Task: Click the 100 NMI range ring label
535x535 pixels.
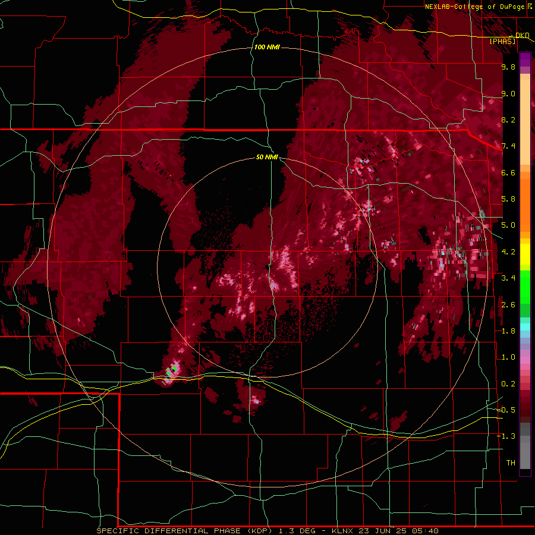Action: [x=267, y=47]
